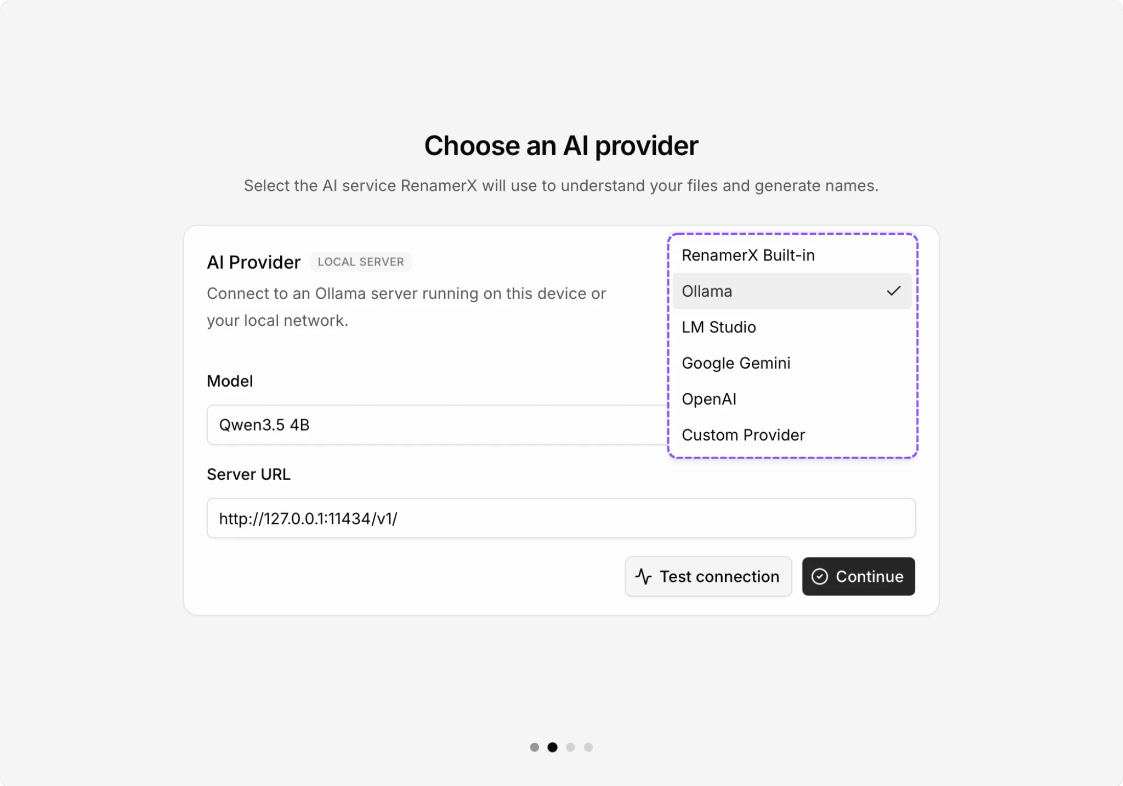Image resolution: width=1123 pixels, height=786 pixels.
Task: Click the Server URL input field
Action: 561,518
